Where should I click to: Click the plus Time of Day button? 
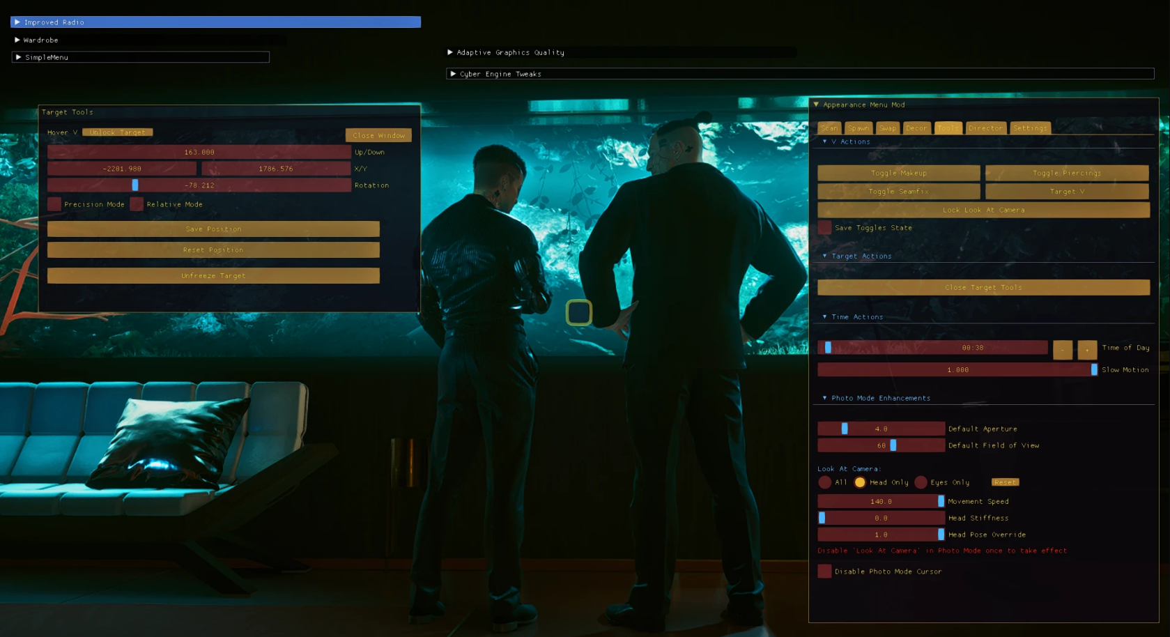(1087, 349)
